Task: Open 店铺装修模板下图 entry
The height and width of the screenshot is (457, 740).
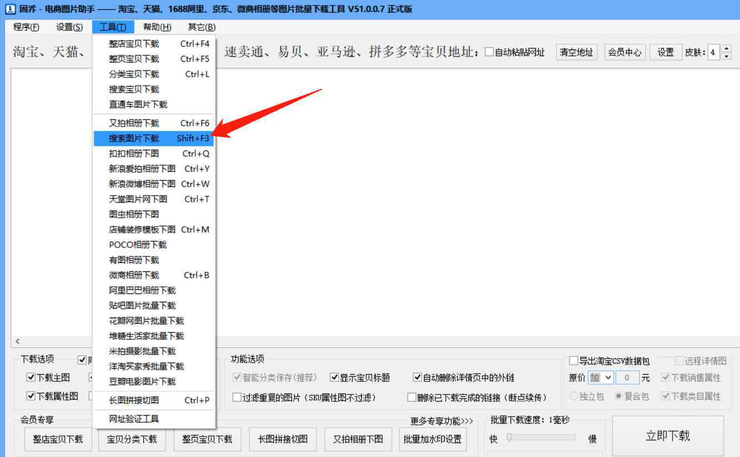Action: coord(154,229)
